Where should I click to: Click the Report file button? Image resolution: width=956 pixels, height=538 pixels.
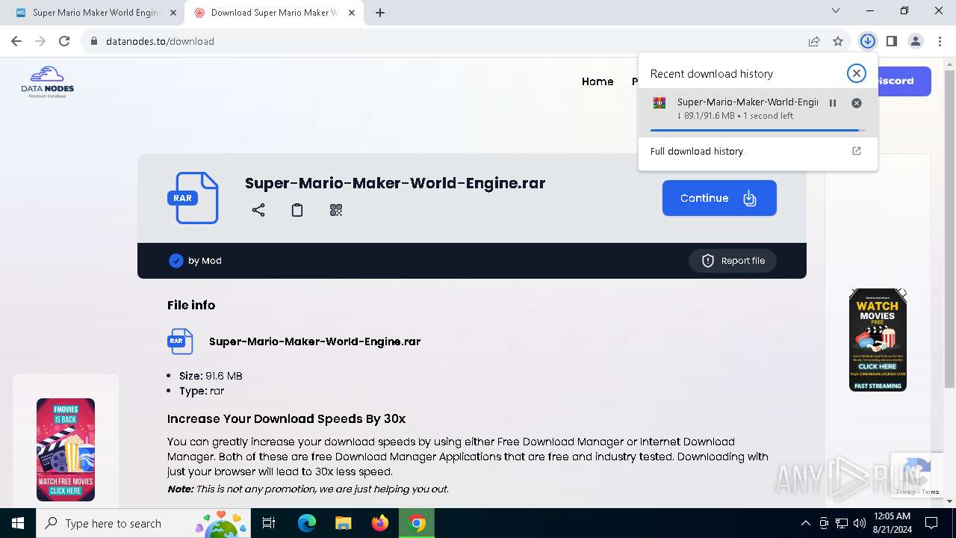click(733, 261)
